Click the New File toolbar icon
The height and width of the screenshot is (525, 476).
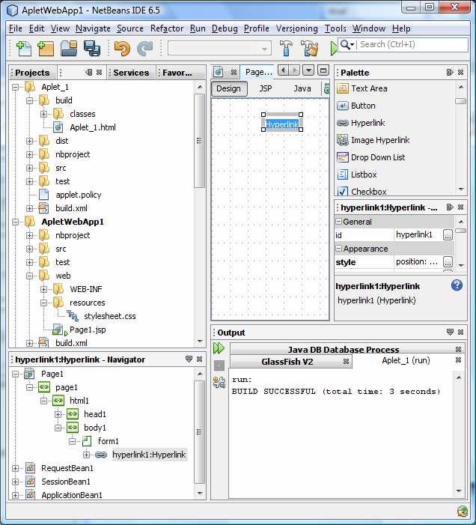(24, 49)
